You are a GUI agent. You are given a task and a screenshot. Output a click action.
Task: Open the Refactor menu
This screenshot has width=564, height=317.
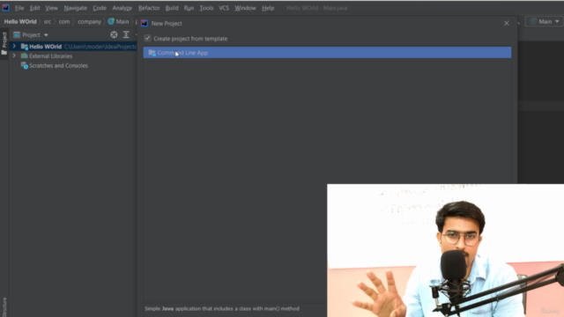149,8
